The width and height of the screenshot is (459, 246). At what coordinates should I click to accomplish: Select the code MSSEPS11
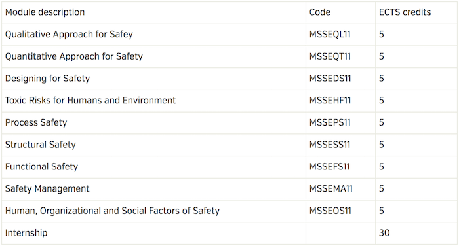(330, 123)
